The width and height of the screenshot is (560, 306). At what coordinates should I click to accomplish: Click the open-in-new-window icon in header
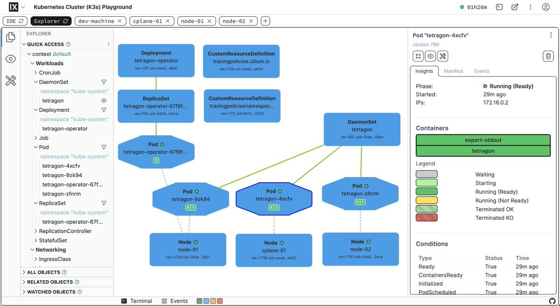tap(514, 7)
